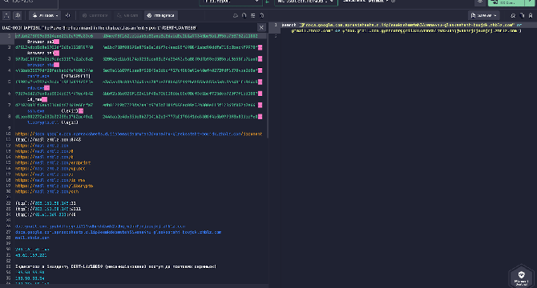Viewport: 537px width, 288px height.
Task: Click the lock-shaped icon right of the cloud icon
Action: (x=244, y=15)
